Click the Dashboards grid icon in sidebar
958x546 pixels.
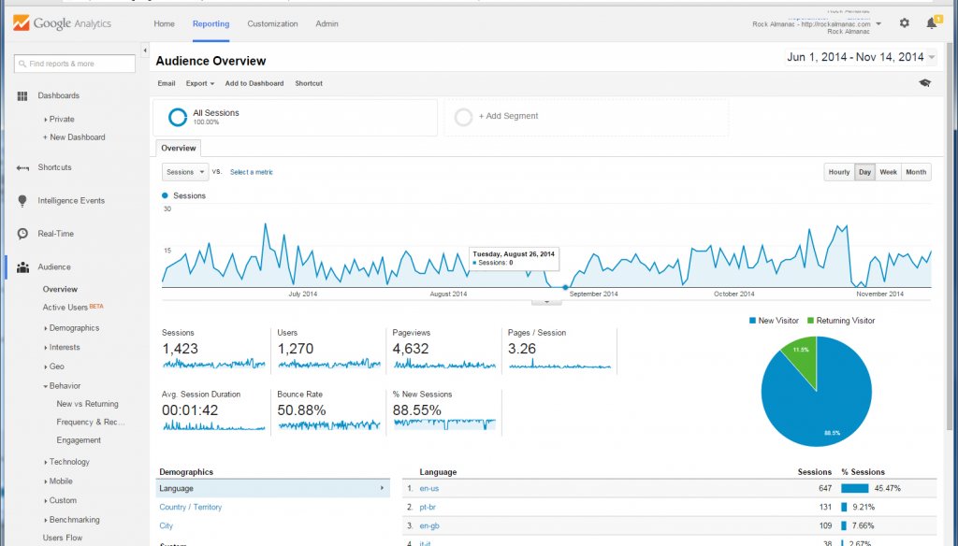[x=22, y=95]
